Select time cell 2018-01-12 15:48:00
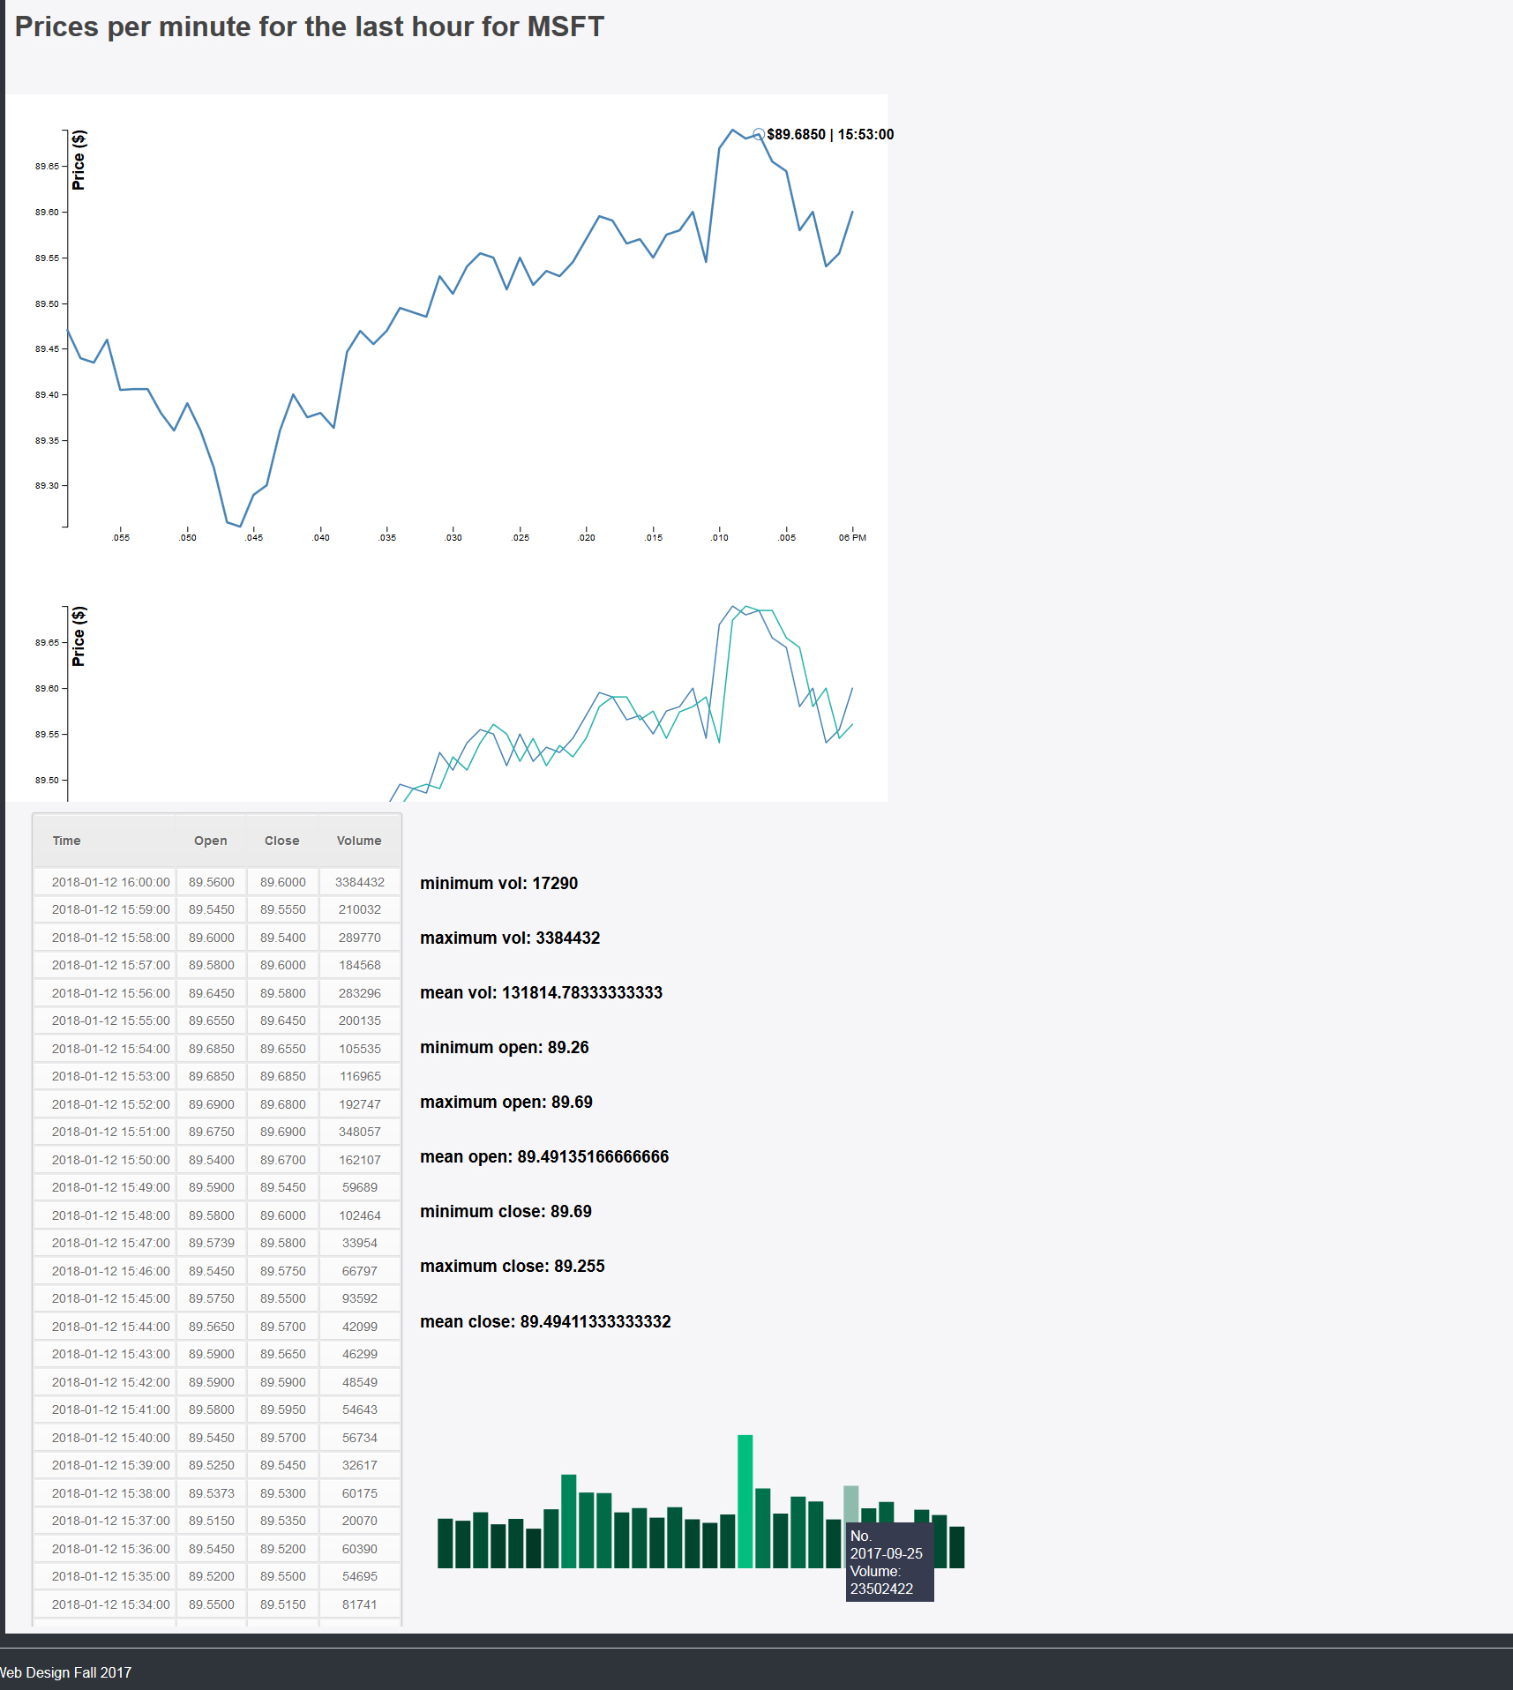This screenshot has height=1690, width=1513. pos(110,1215)
